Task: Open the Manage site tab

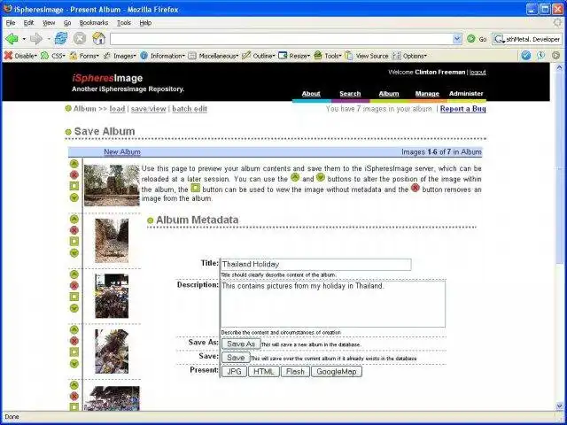Action: 427,94
